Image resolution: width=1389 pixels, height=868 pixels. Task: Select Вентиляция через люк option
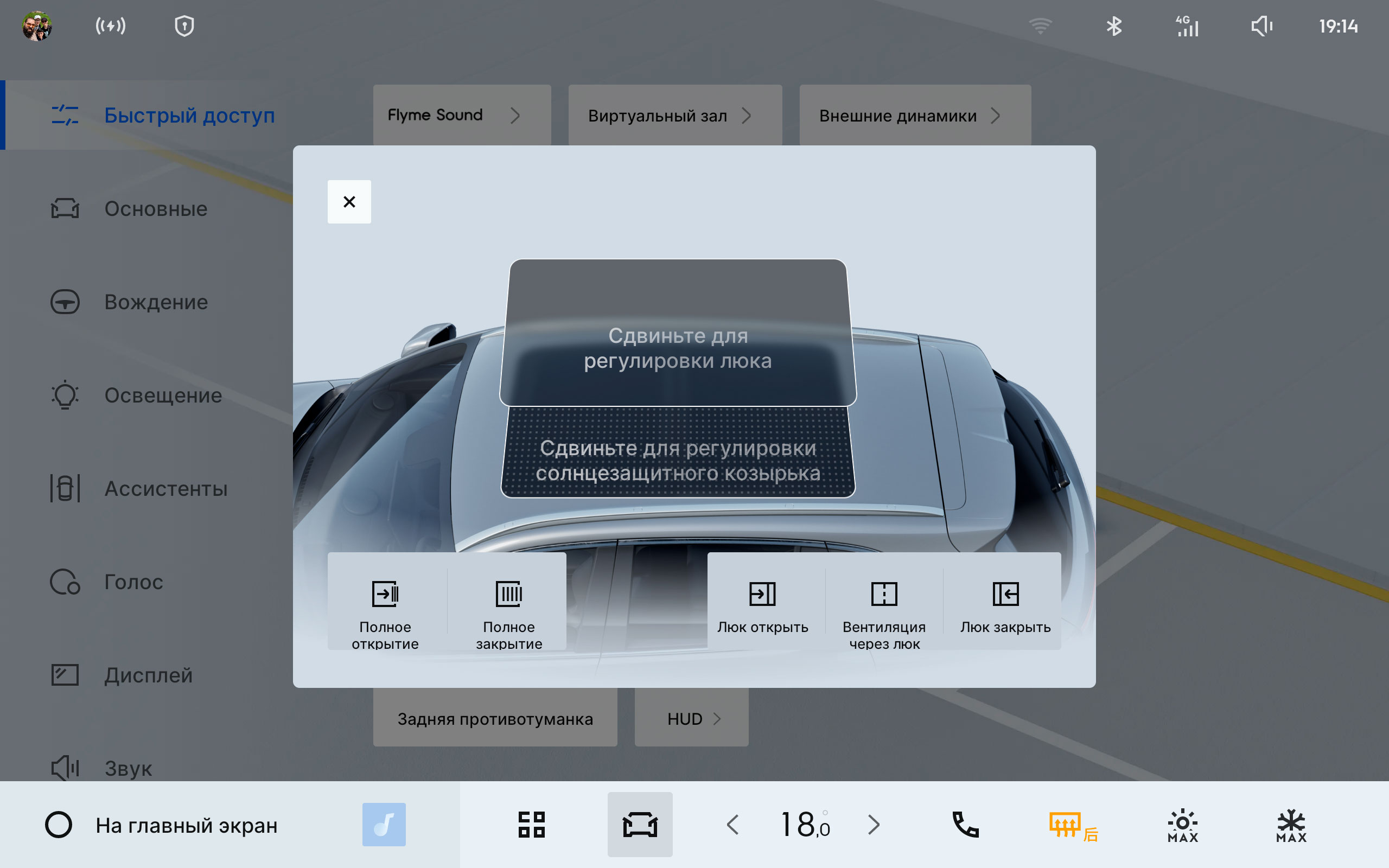884,603
